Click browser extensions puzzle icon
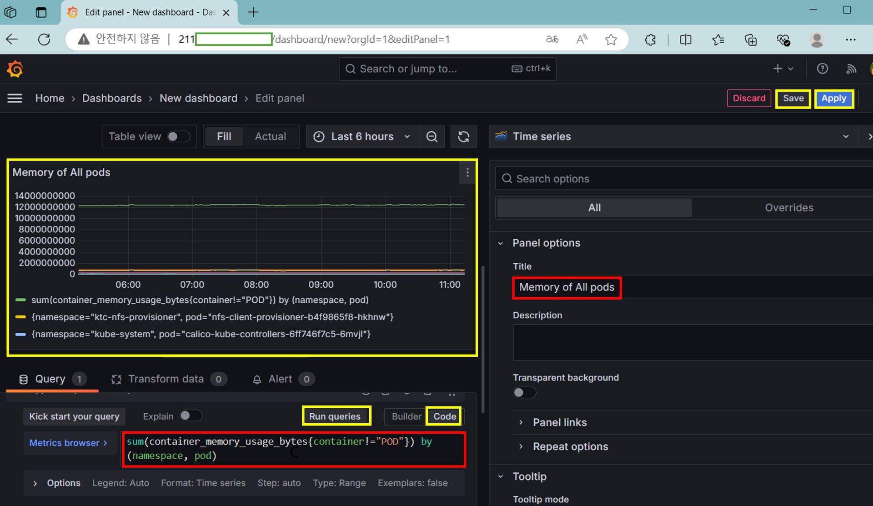Viewport: 873px width, 506px height. (x=650, y=40)
